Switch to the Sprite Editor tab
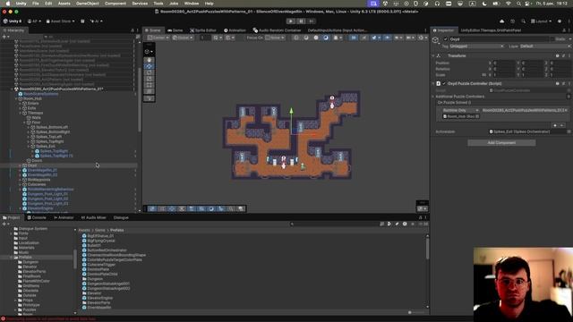The width and height of the screenshot is (573, 322). (203, 30)
